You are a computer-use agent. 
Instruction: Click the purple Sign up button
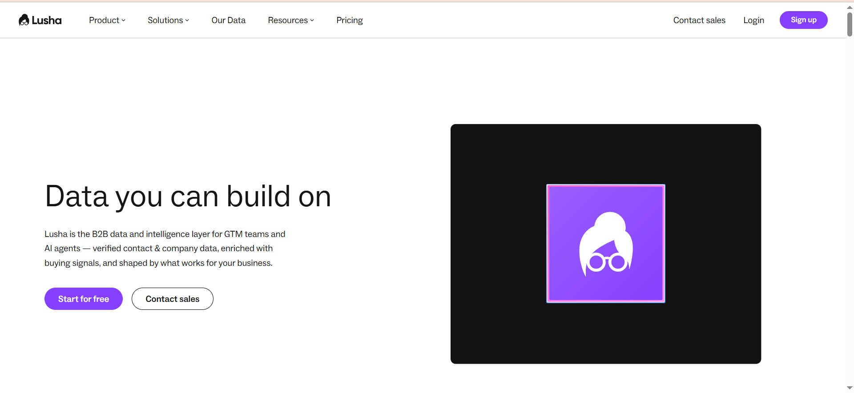(803, 20)
